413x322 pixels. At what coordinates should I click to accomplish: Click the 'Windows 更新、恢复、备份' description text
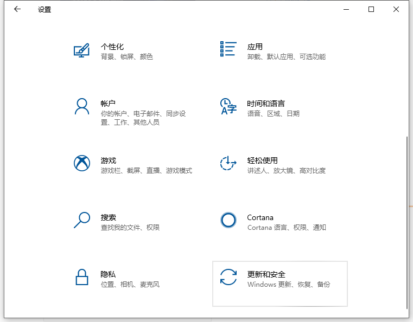click(x=288, y=285)
